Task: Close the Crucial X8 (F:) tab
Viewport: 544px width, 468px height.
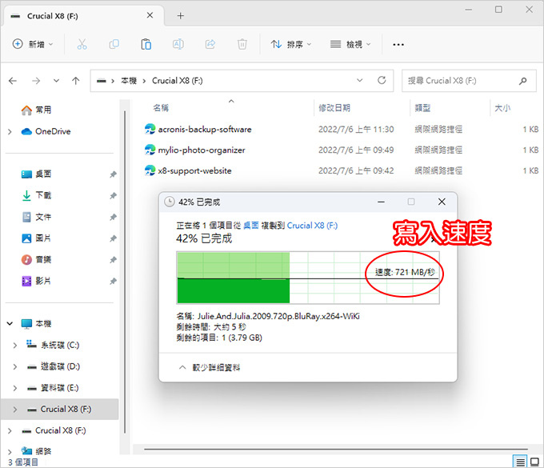Action: pyautogui.click(x=150, y=15)
